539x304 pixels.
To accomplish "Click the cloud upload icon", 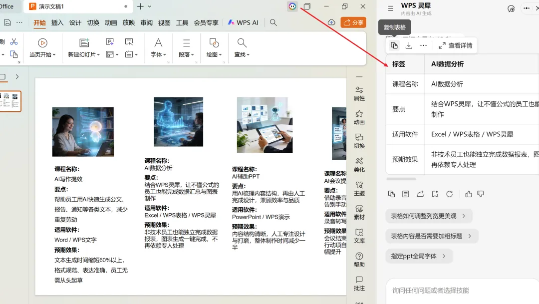I will click(x=331, y=22).
